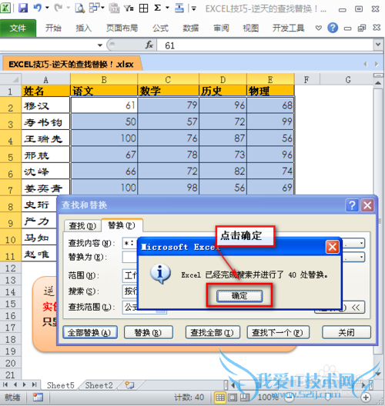385x406 pixels.
Task: Switch to the 查找(D) Find tab
Action: [x=82, y=226]
